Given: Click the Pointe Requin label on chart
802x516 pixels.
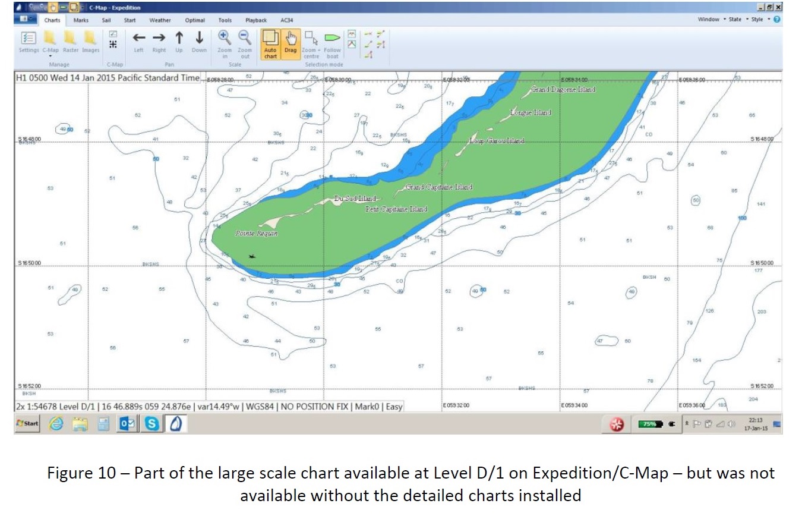Looking at the screenshot, I should 257,234.
